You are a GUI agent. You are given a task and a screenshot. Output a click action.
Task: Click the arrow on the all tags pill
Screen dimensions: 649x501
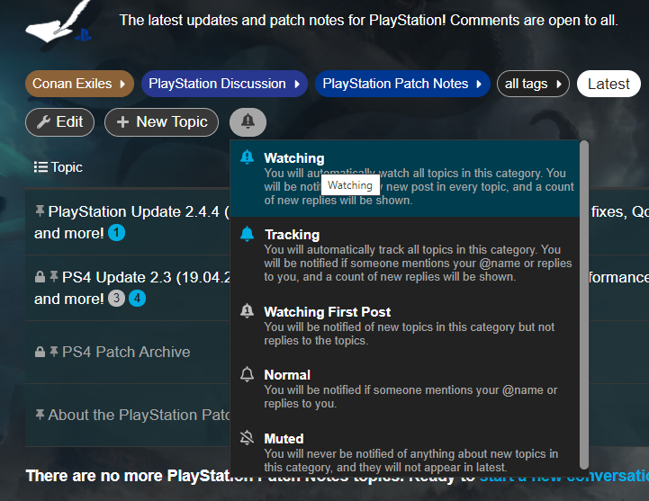click(559, 84)
